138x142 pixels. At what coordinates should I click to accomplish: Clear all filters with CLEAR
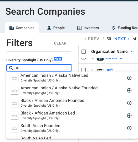tap(60, 43)
